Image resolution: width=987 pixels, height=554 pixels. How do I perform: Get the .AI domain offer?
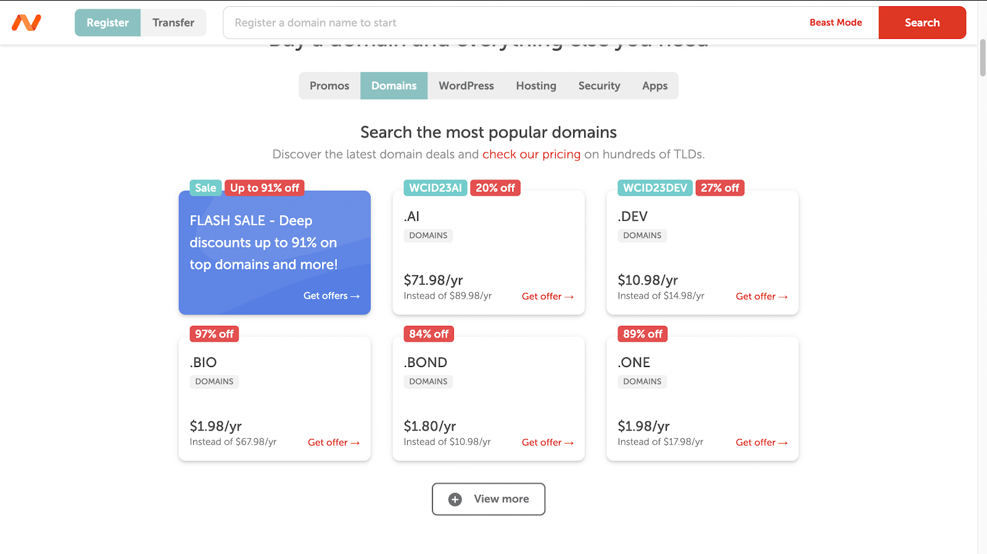pyautogui.click(x=547, y=297)
